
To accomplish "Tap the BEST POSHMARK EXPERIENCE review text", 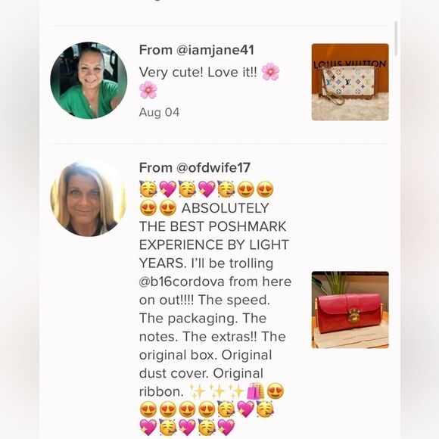I will pyautogui.click(x=214, y=235).
